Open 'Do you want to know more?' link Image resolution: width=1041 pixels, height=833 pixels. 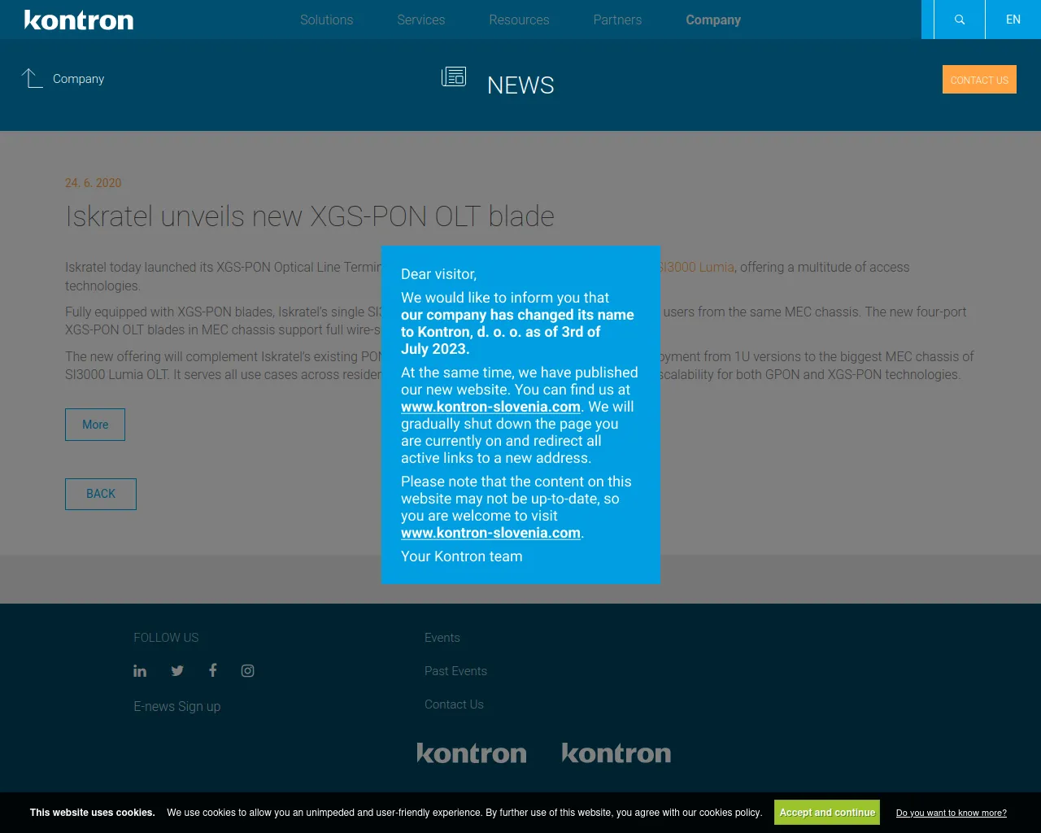click(952, 813)
